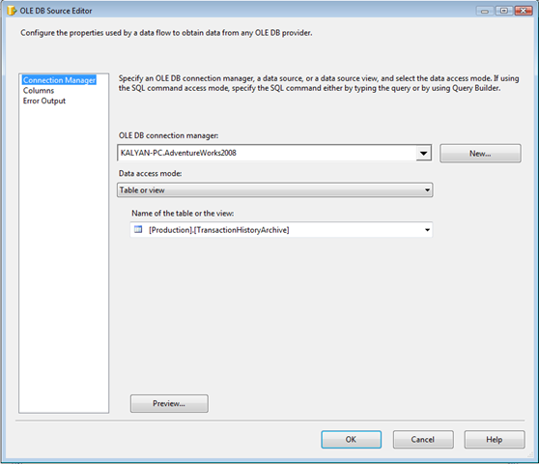
Task: Open the Data access mode dropdown
Action: coord(274,189)
